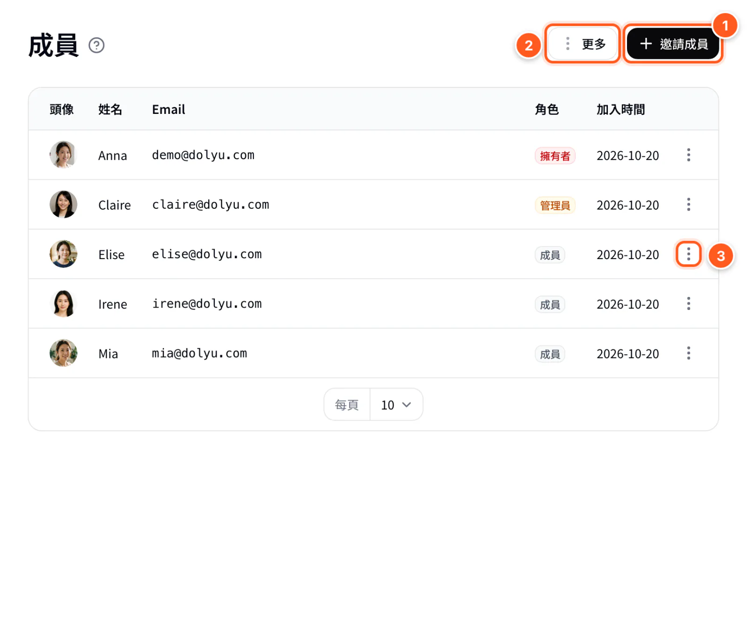The height and width of the screenshot is (626, 747).
Task: Open the three-dot menu for Anna's row
Action: (689, 155)
